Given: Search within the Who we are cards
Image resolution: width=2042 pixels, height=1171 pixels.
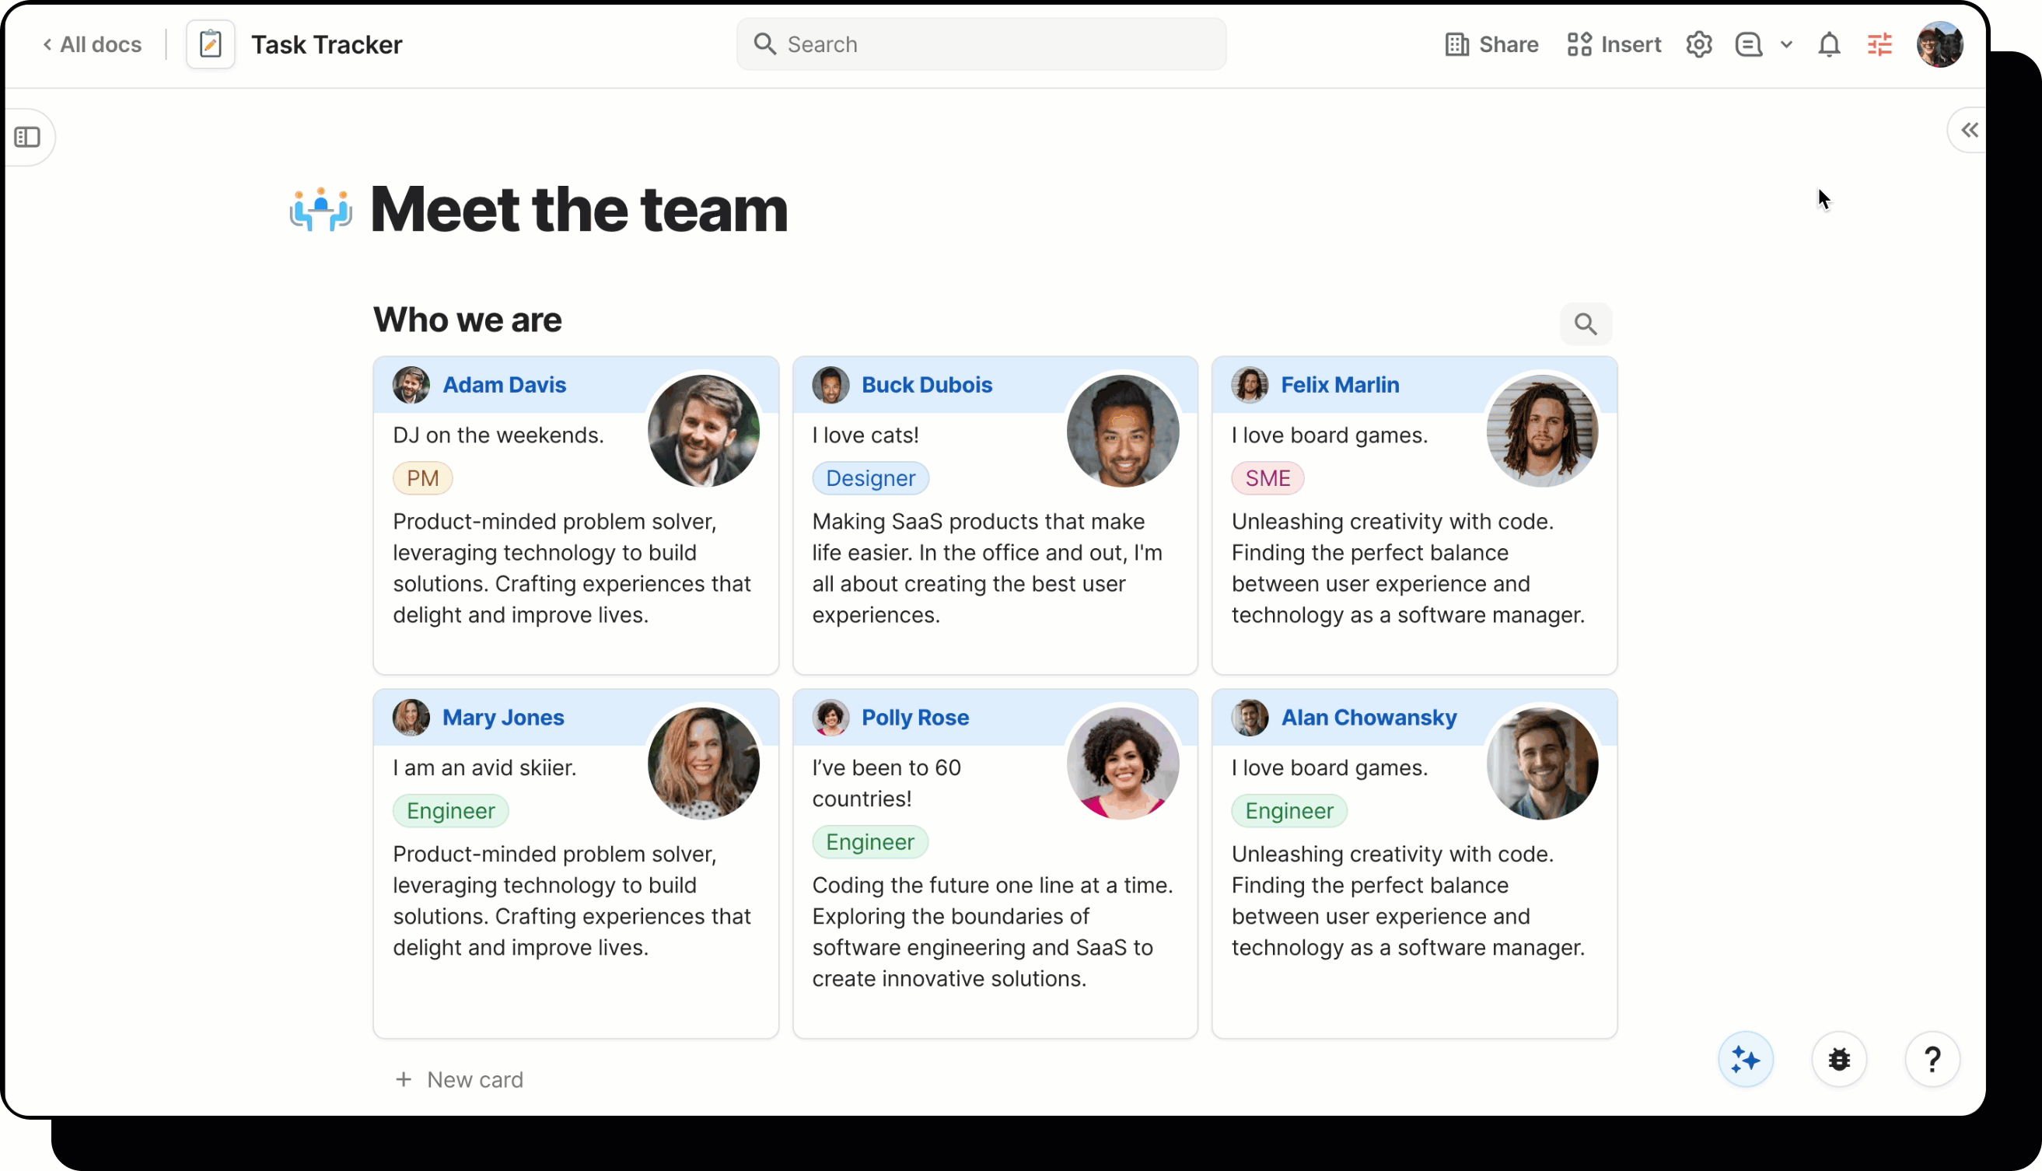Looking at the screenshot, I should tap(1586, 323).
